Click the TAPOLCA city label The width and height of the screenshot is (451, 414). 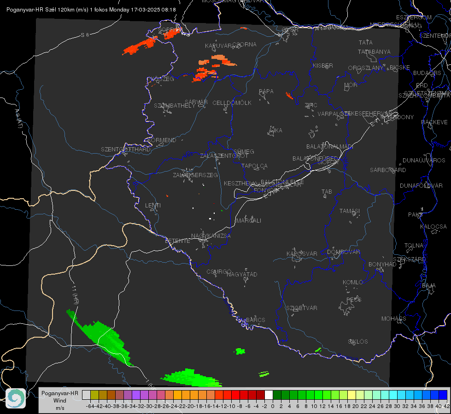pos(255,166)
